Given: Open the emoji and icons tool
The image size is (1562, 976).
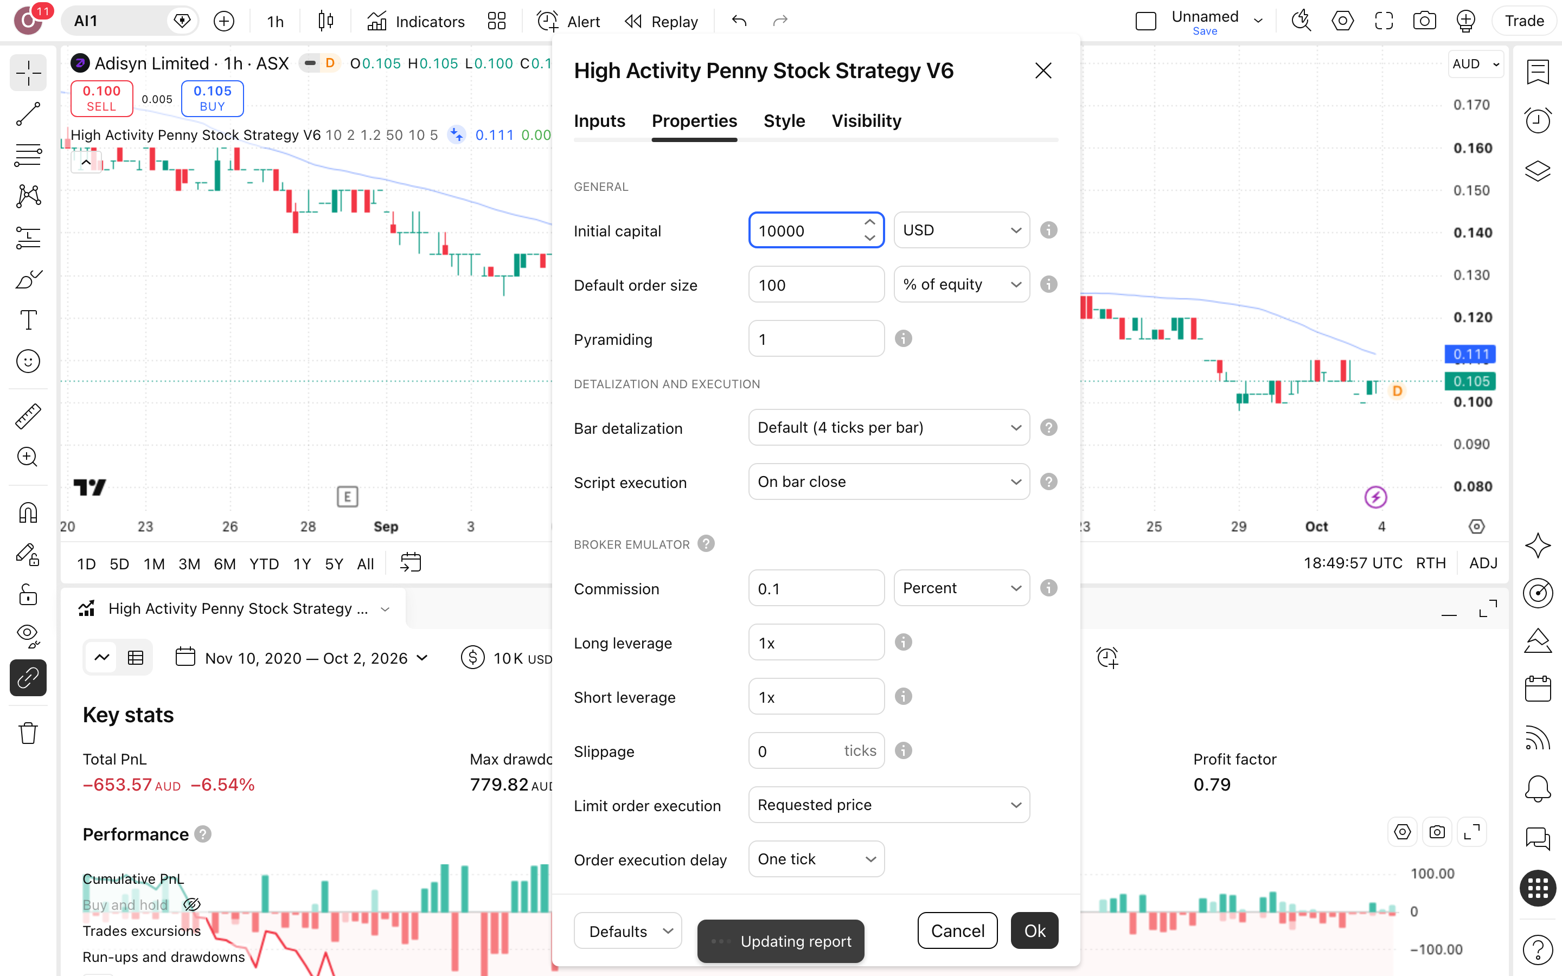Looking at the screenshot, I should click(x=28, y=362).
